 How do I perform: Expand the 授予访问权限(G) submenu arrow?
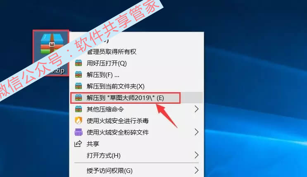coord(197,170)
